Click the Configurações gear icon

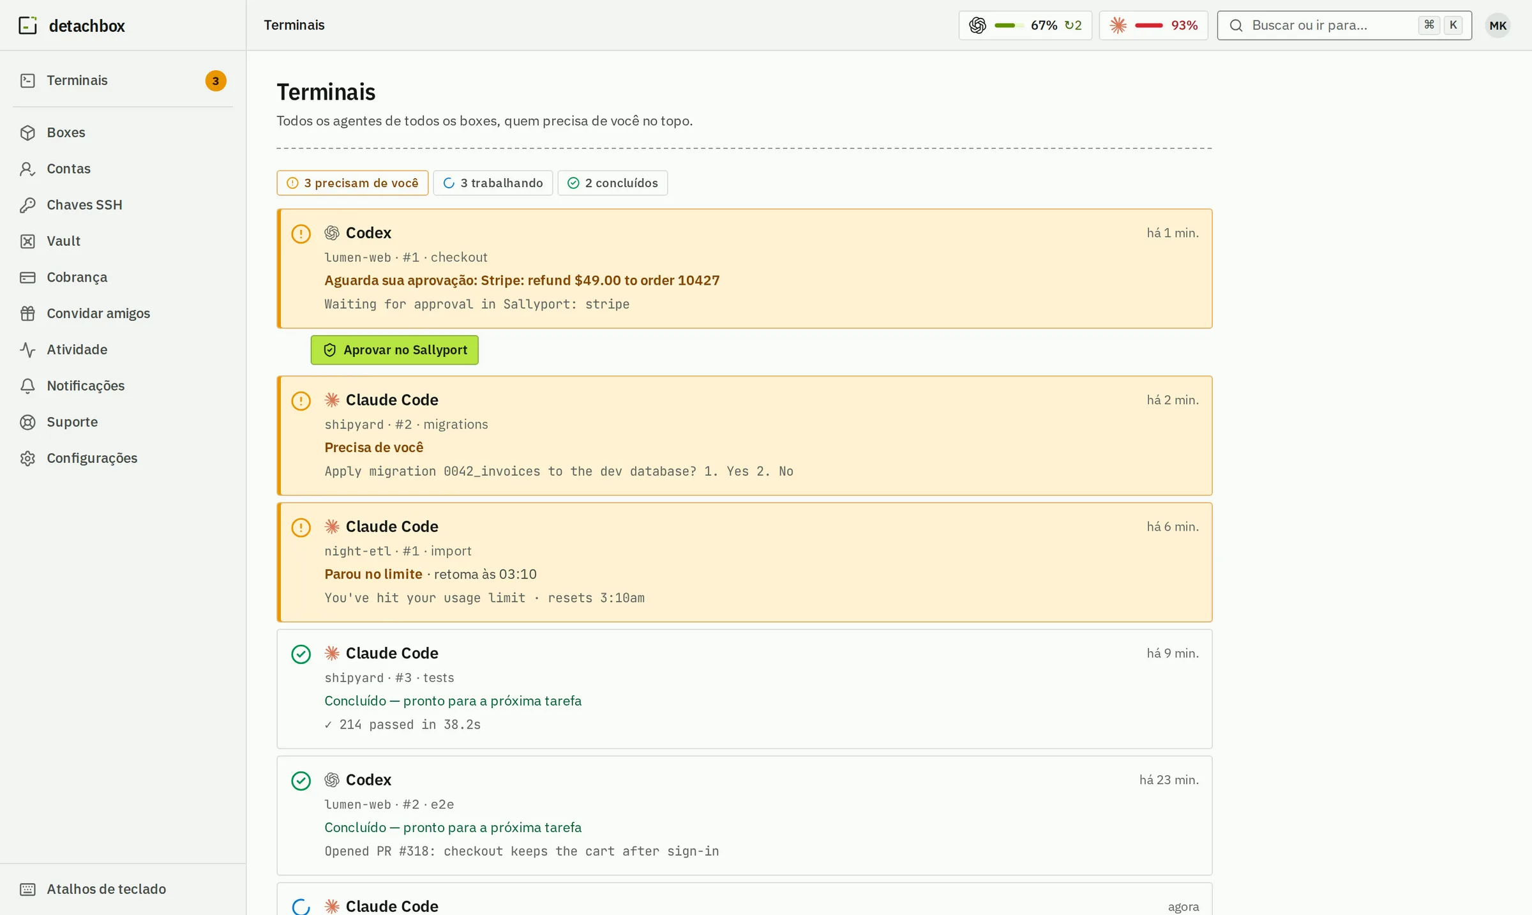click(27, 458)
